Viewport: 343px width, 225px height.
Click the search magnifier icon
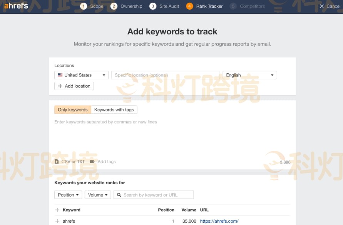(119, 195)
